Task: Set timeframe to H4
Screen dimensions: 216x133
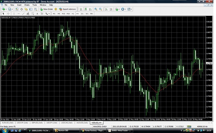Action: pos(77,14)
